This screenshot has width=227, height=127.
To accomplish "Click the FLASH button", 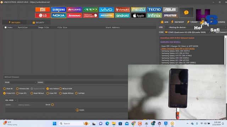I will (x=80, y=110).
